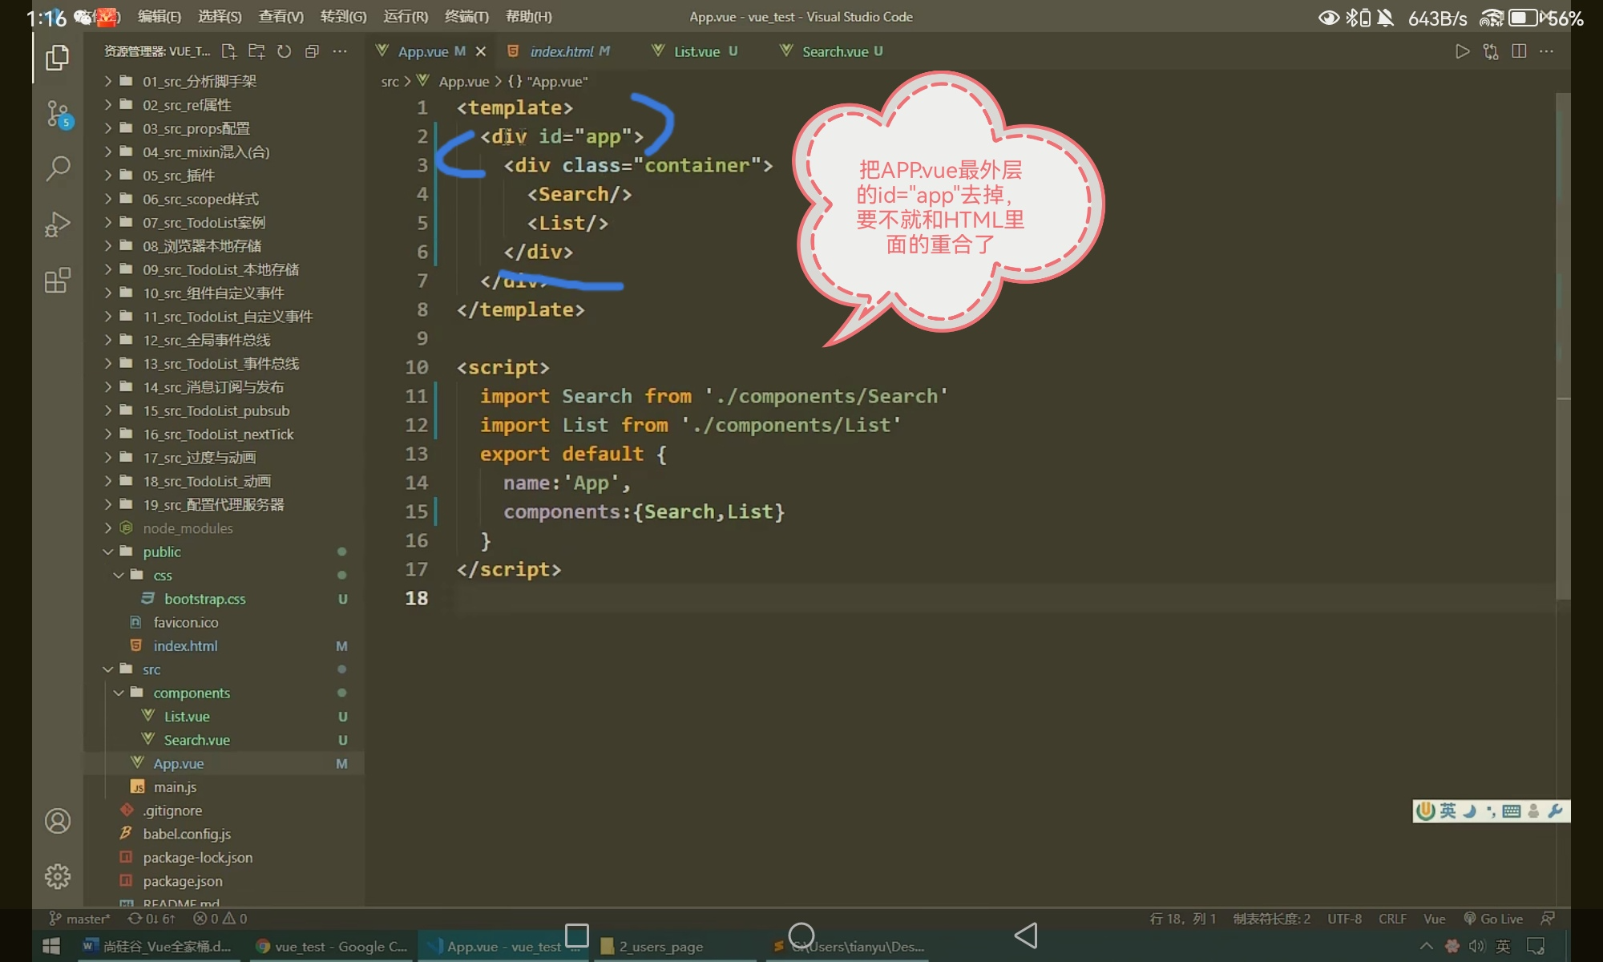Open the Source Control view
Viewport: 1603px width, 962px height.
coord(58,114)
